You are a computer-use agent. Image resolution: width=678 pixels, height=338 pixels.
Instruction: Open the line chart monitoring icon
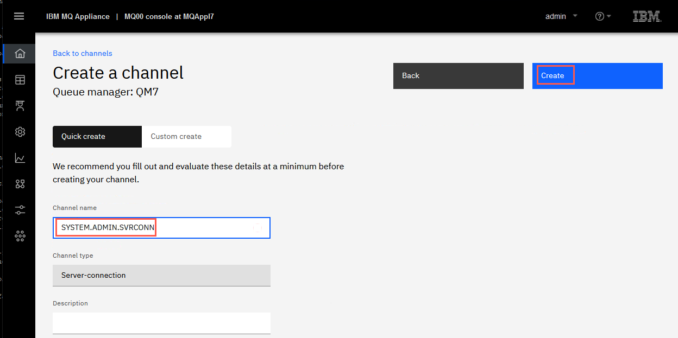tap(20, 158)
